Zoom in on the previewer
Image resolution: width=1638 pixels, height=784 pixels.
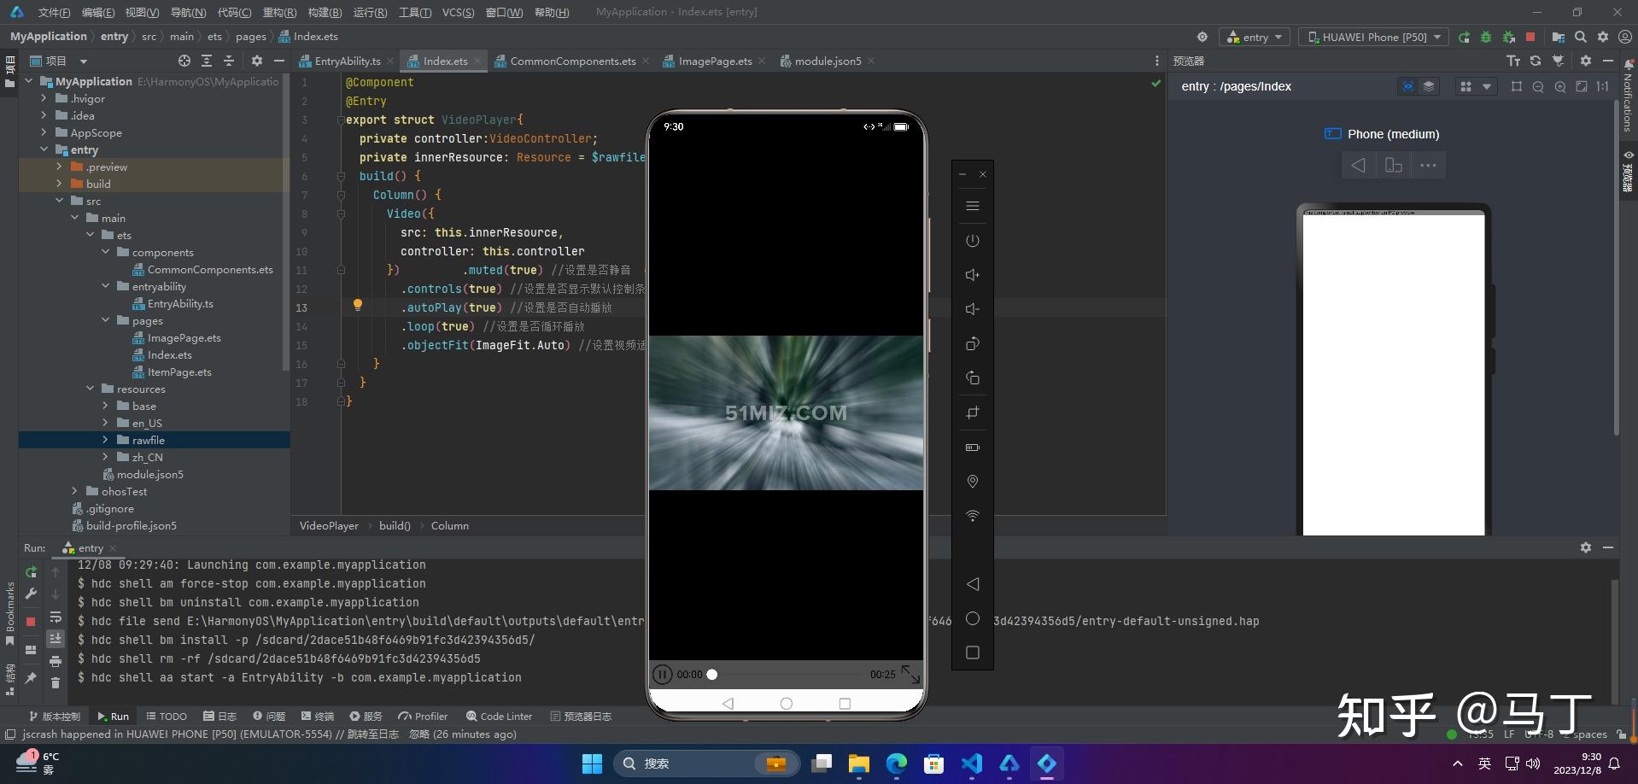point(1560,86)
